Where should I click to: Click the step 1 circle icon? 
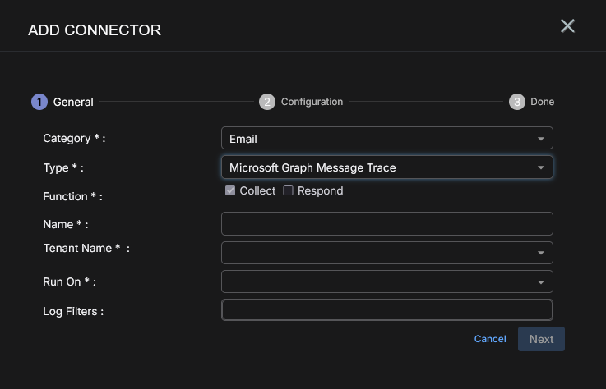[39, 102]
